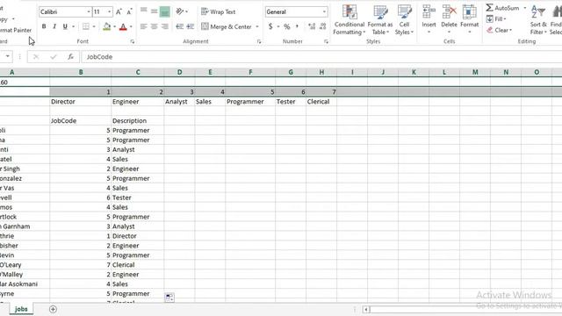Apply the red Font Color
The width and height of the screenshot is (562, 316).
(123, 26)
